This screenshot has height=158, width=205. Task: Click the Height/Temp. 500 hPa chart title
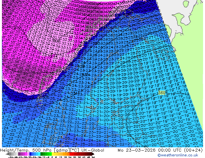point(52,150)
